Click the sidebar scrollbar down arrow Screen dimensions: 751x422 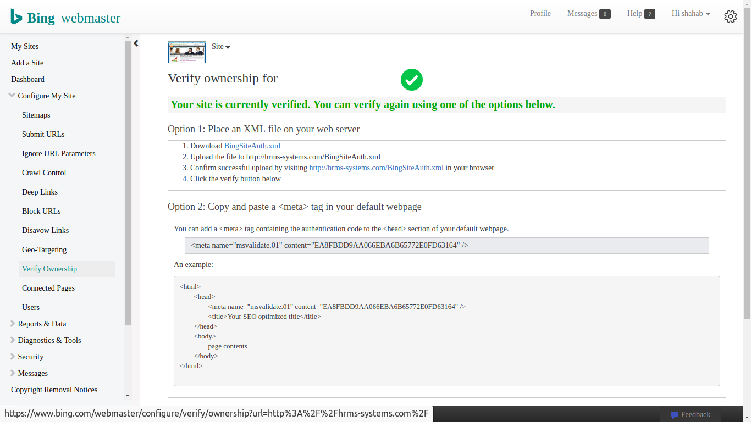pos(128,396)
